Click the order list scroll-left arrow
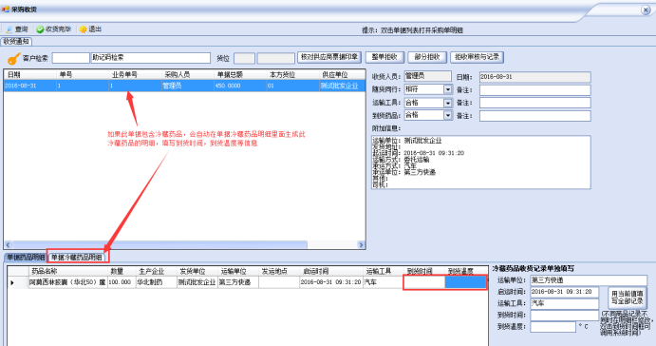656x346 pixels. 8,244
